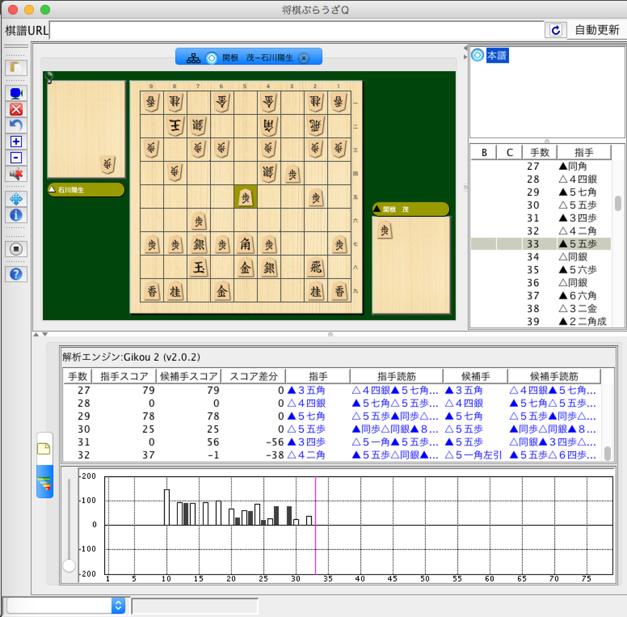
Task: Click the panel expander arrows beside 本譜 tree
Action: pos(465,52)
